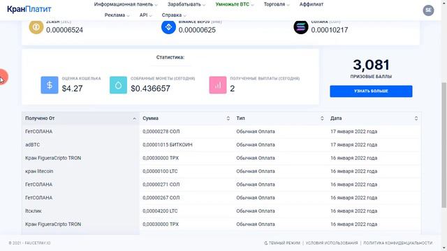Click the collected coins droplet icon
The height and width of the screenshot is (251, 447).
118,85
